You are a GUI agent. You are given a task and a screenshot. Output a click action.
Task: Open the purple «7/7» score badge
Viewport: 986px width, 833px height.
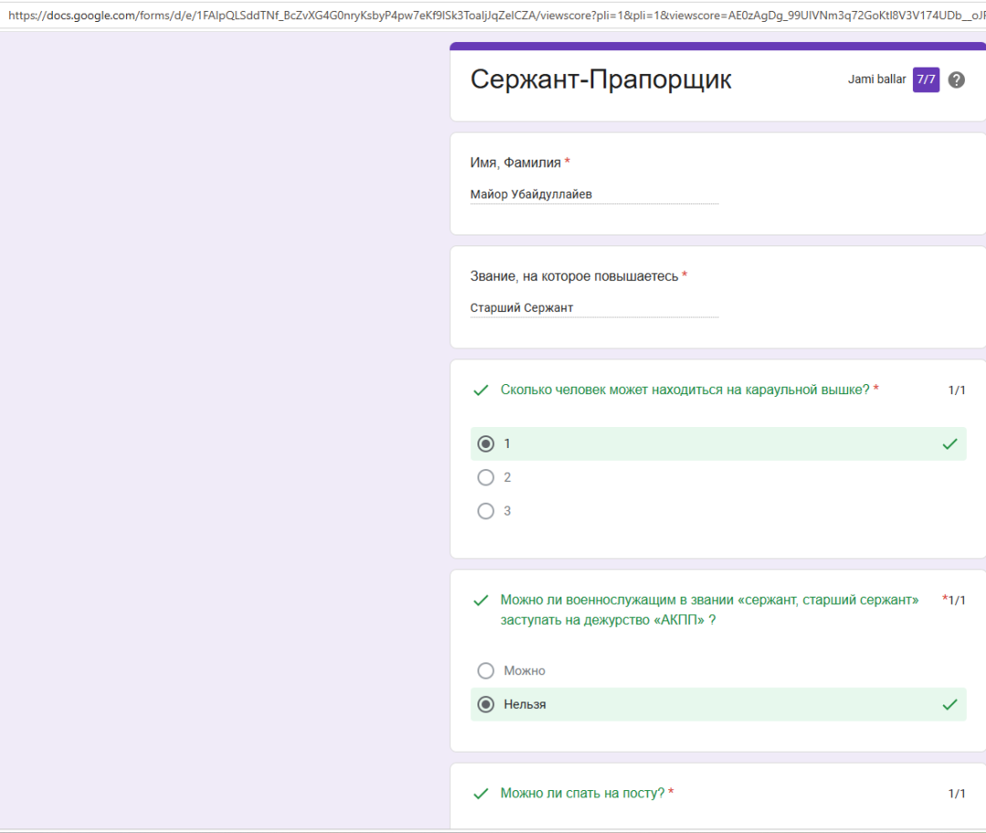(x=926, y=79)
